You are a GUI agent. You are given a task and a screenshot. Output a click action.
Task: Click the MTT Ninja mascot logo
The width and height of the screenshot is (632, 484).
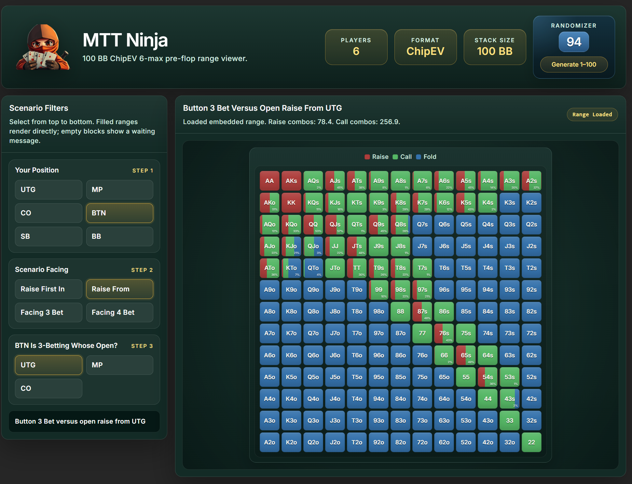point(43,47)
